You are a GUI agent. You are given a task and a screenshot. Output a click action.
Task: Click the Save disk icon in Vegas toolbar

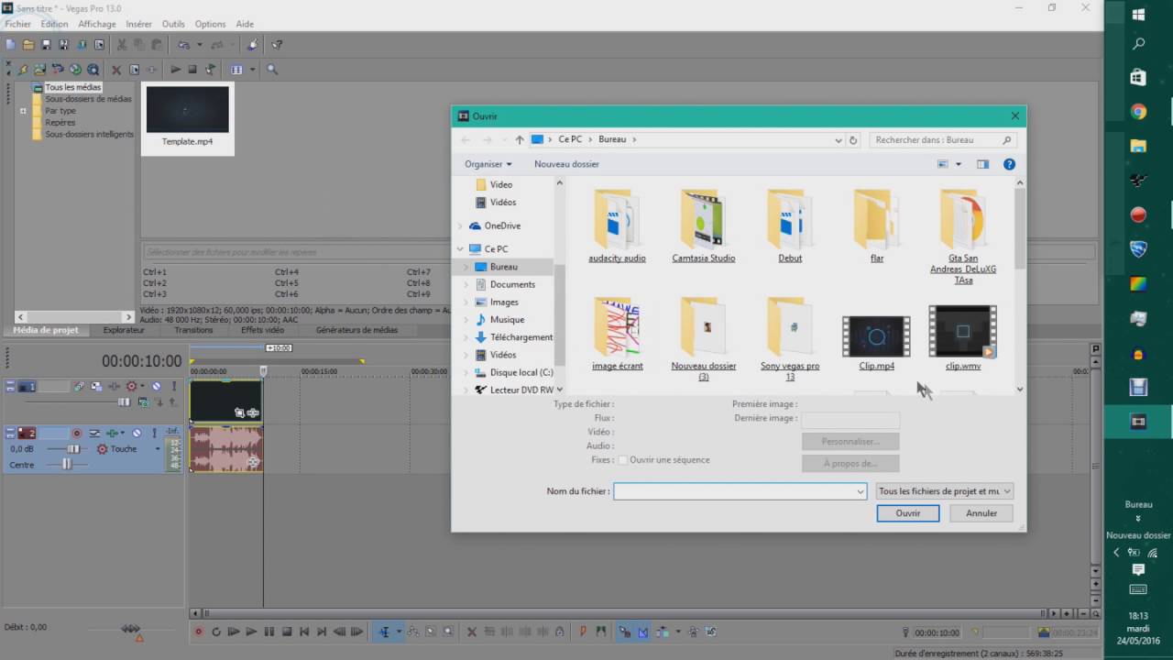tap(46, 45)
